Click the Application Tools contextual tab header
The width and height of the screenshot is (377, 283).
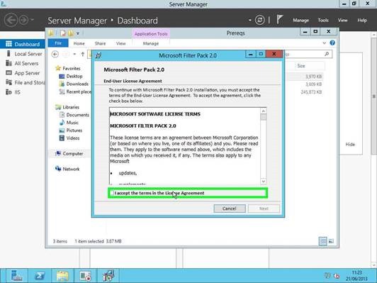(x=151, y=34)
